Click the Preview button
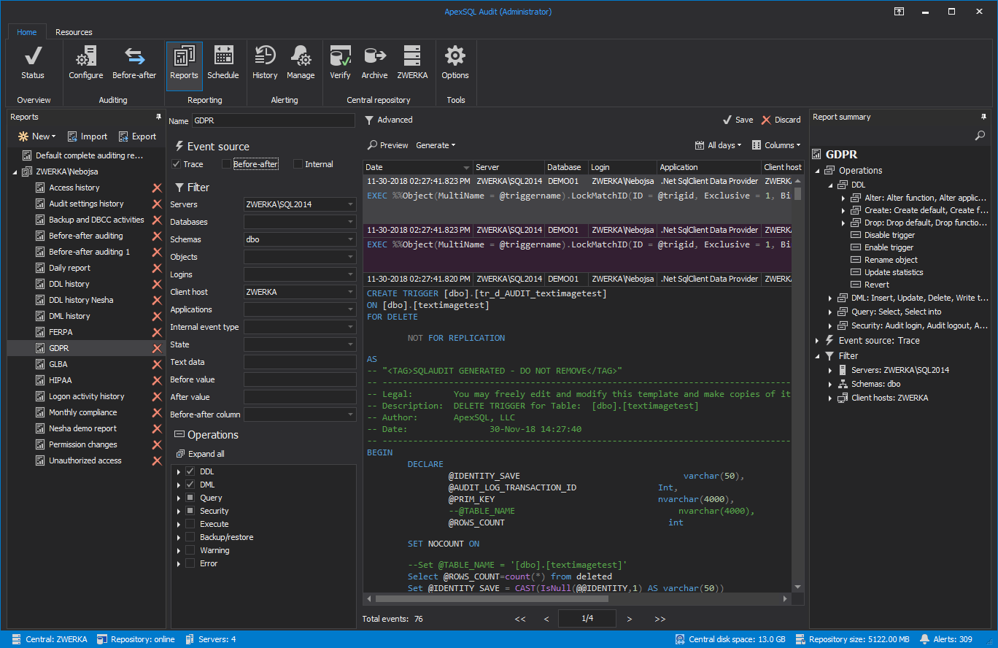Viewport: 998px width, 648px height. 387,145
